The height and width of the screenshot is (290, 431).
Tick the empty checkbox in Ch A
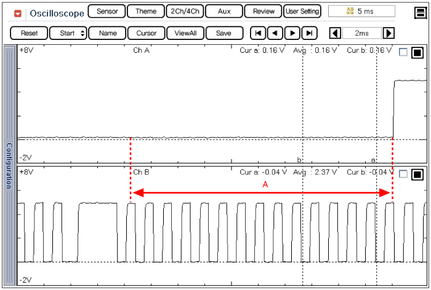pos(403,52)
